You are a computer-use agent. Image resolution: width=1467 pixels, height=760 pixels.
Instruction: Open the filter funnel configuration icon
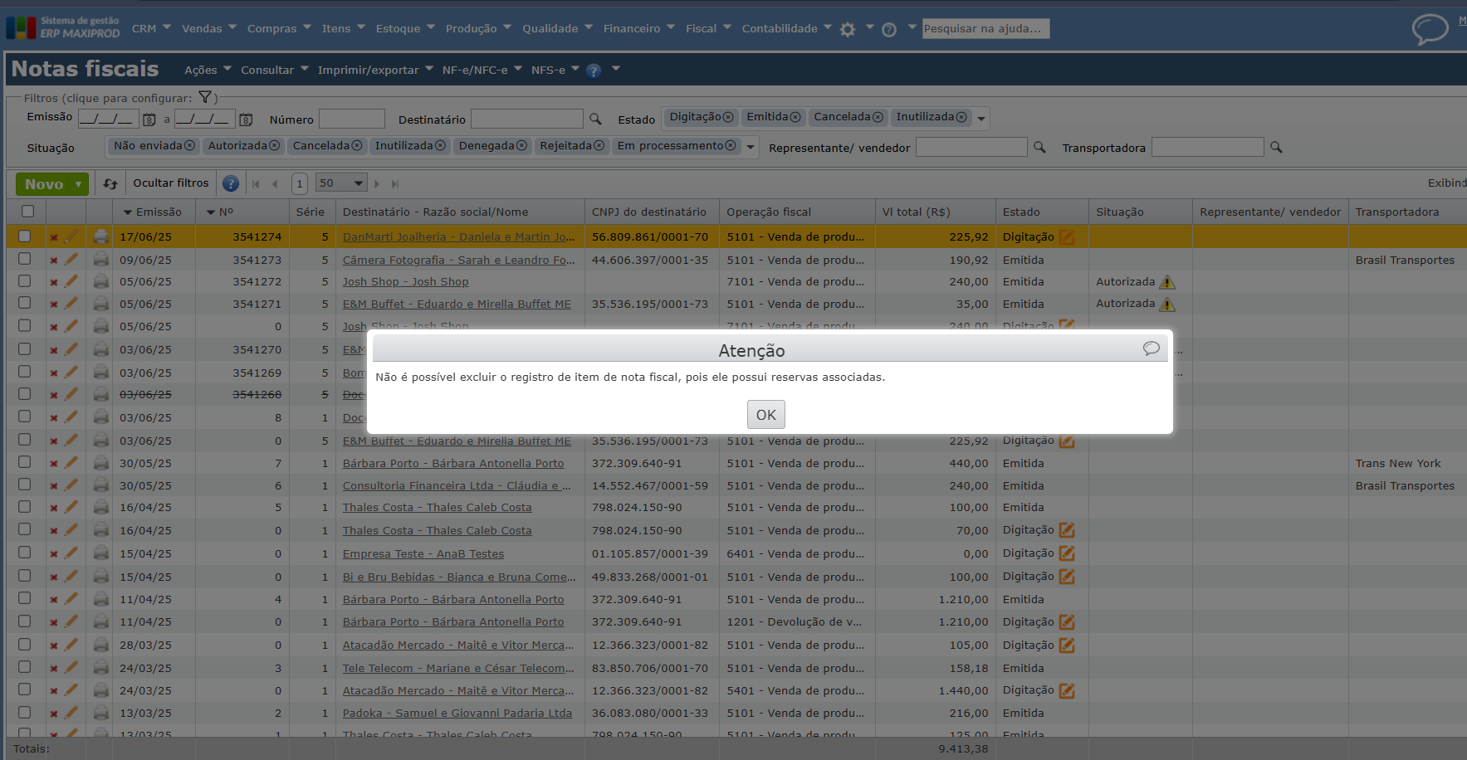[x=205, y=98]
